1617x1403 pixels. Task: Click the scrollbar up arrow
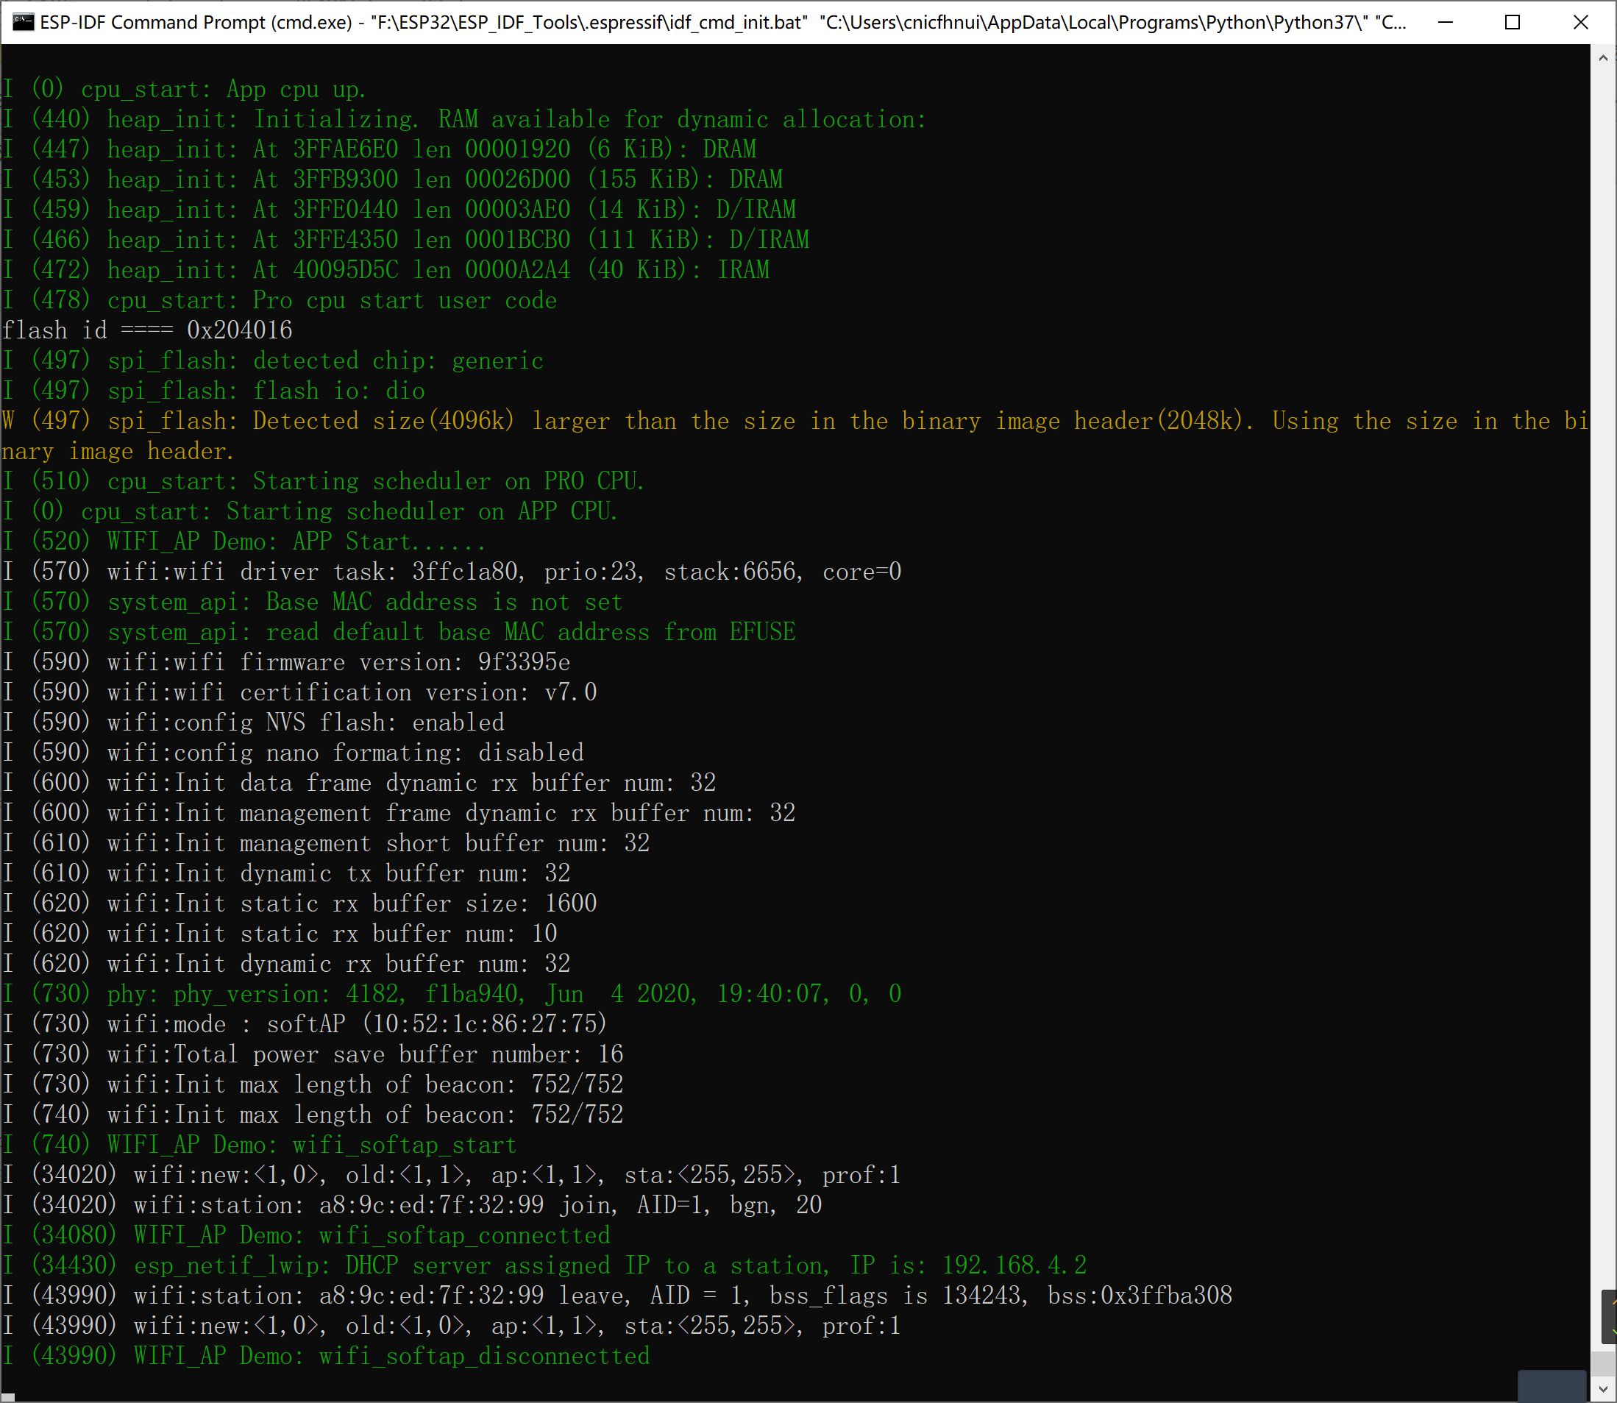[1603, 58]
